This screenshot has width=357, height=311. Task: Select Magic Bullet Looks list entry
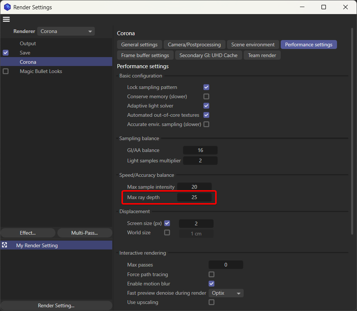point(56,71)
